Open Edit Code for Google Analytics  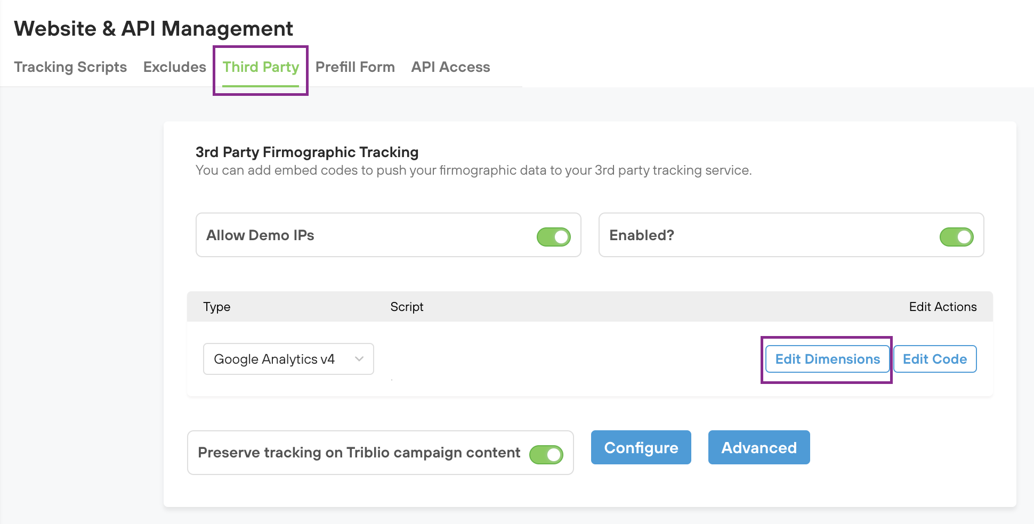pos(934,359)
